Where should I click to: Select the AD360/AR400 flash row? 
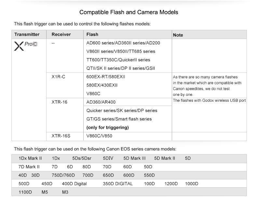(x=101, y=102)
